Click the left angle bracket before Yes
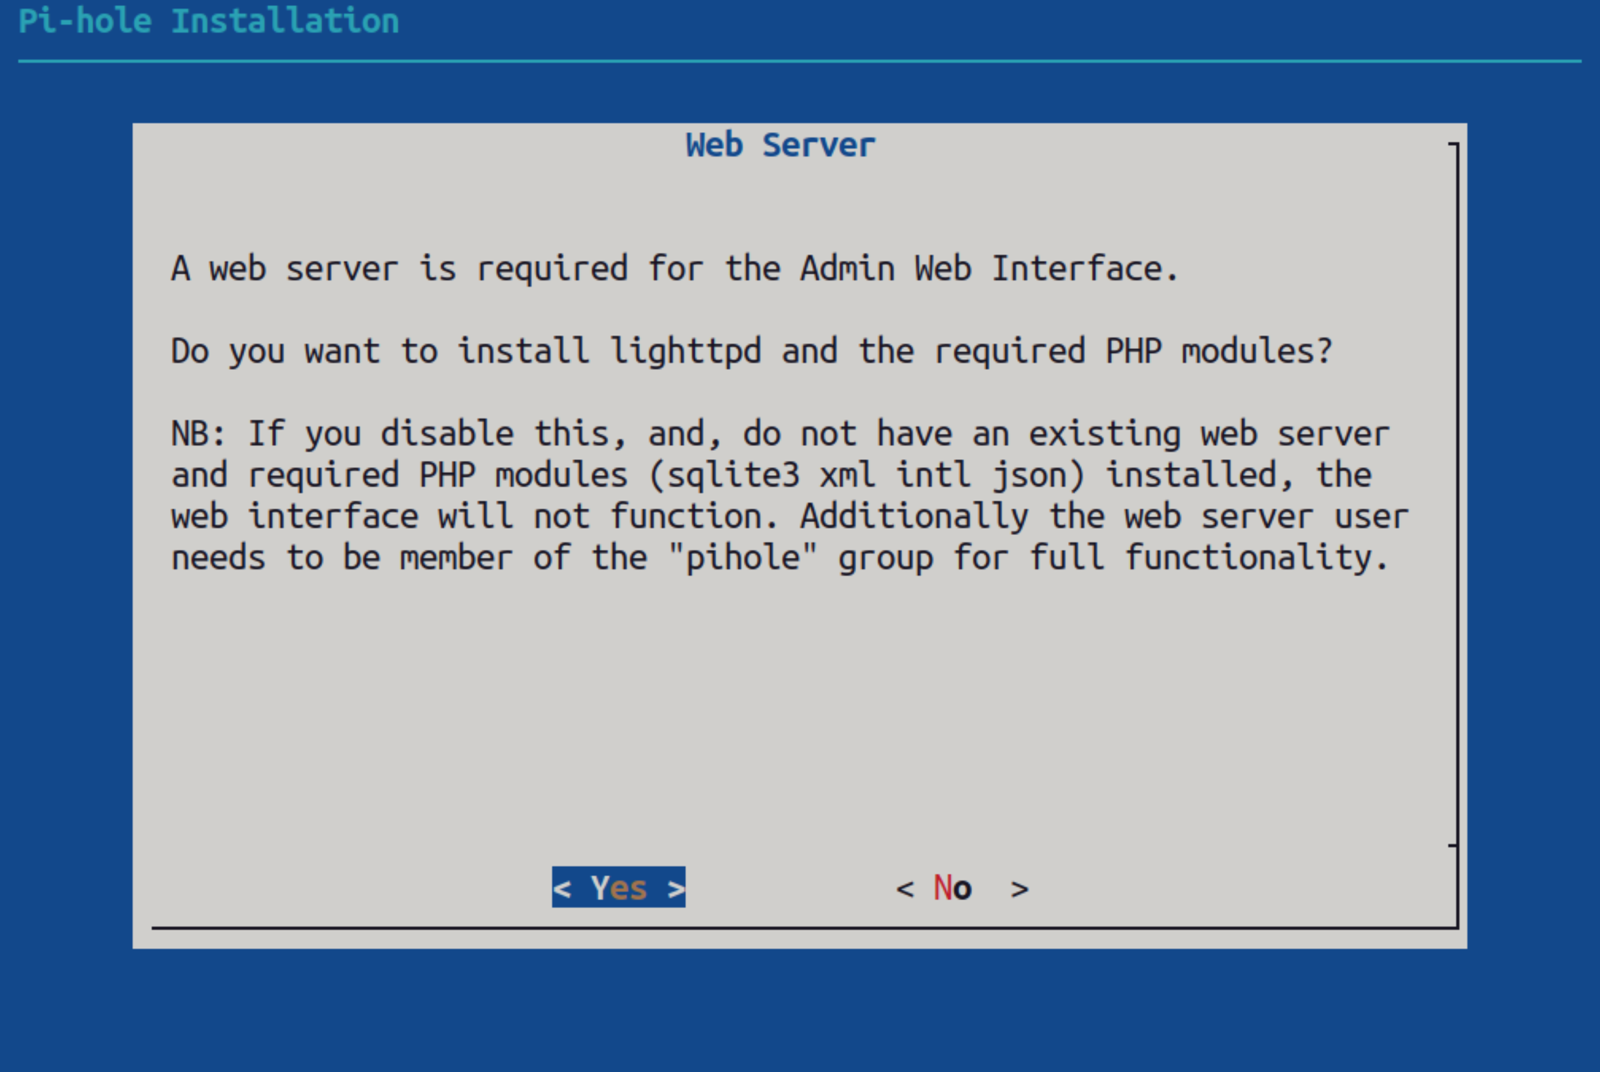Viewport: 1600px width, 1072px height. [561, 889]
